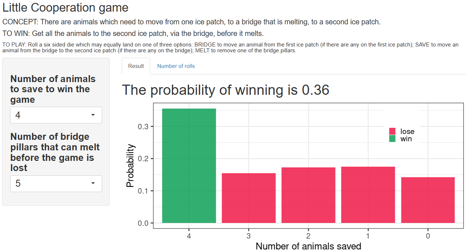Screen dimensions: 466x252
Task: Click the Little Cooperation game title
Action: pyautogui.click(x=65, y=8)
